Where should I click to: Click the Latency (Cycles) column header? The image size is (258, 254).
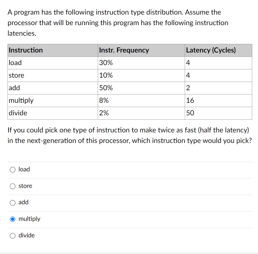point(211,50)
